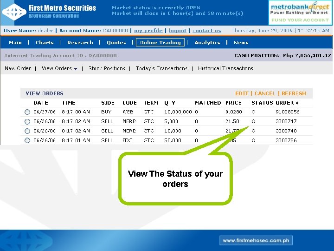The height and width of the screenshot is (251, 334).
Task: Open the Quotes menu
Action: pyautogui.click(x=116, y=42)
